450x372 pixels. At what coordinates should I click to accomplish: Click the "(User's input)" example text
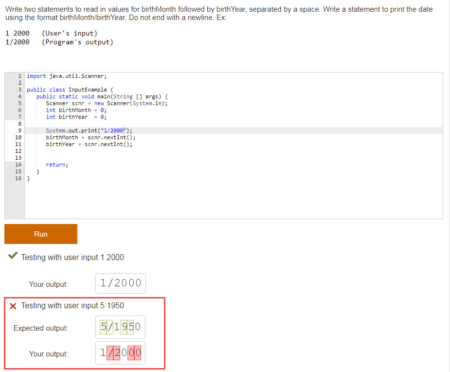(70, 33)
